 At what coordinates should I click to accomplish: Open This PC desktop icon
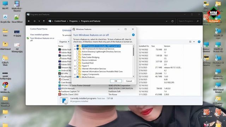[x=5, y=5]
